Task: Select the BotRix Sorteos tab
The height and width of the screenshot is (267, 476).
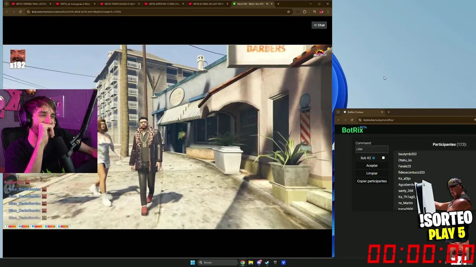Action: point(361,112)
